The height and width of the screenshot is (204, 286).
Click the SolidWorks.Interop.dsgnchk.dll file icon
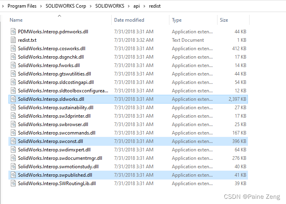click(x=13, y=57)
